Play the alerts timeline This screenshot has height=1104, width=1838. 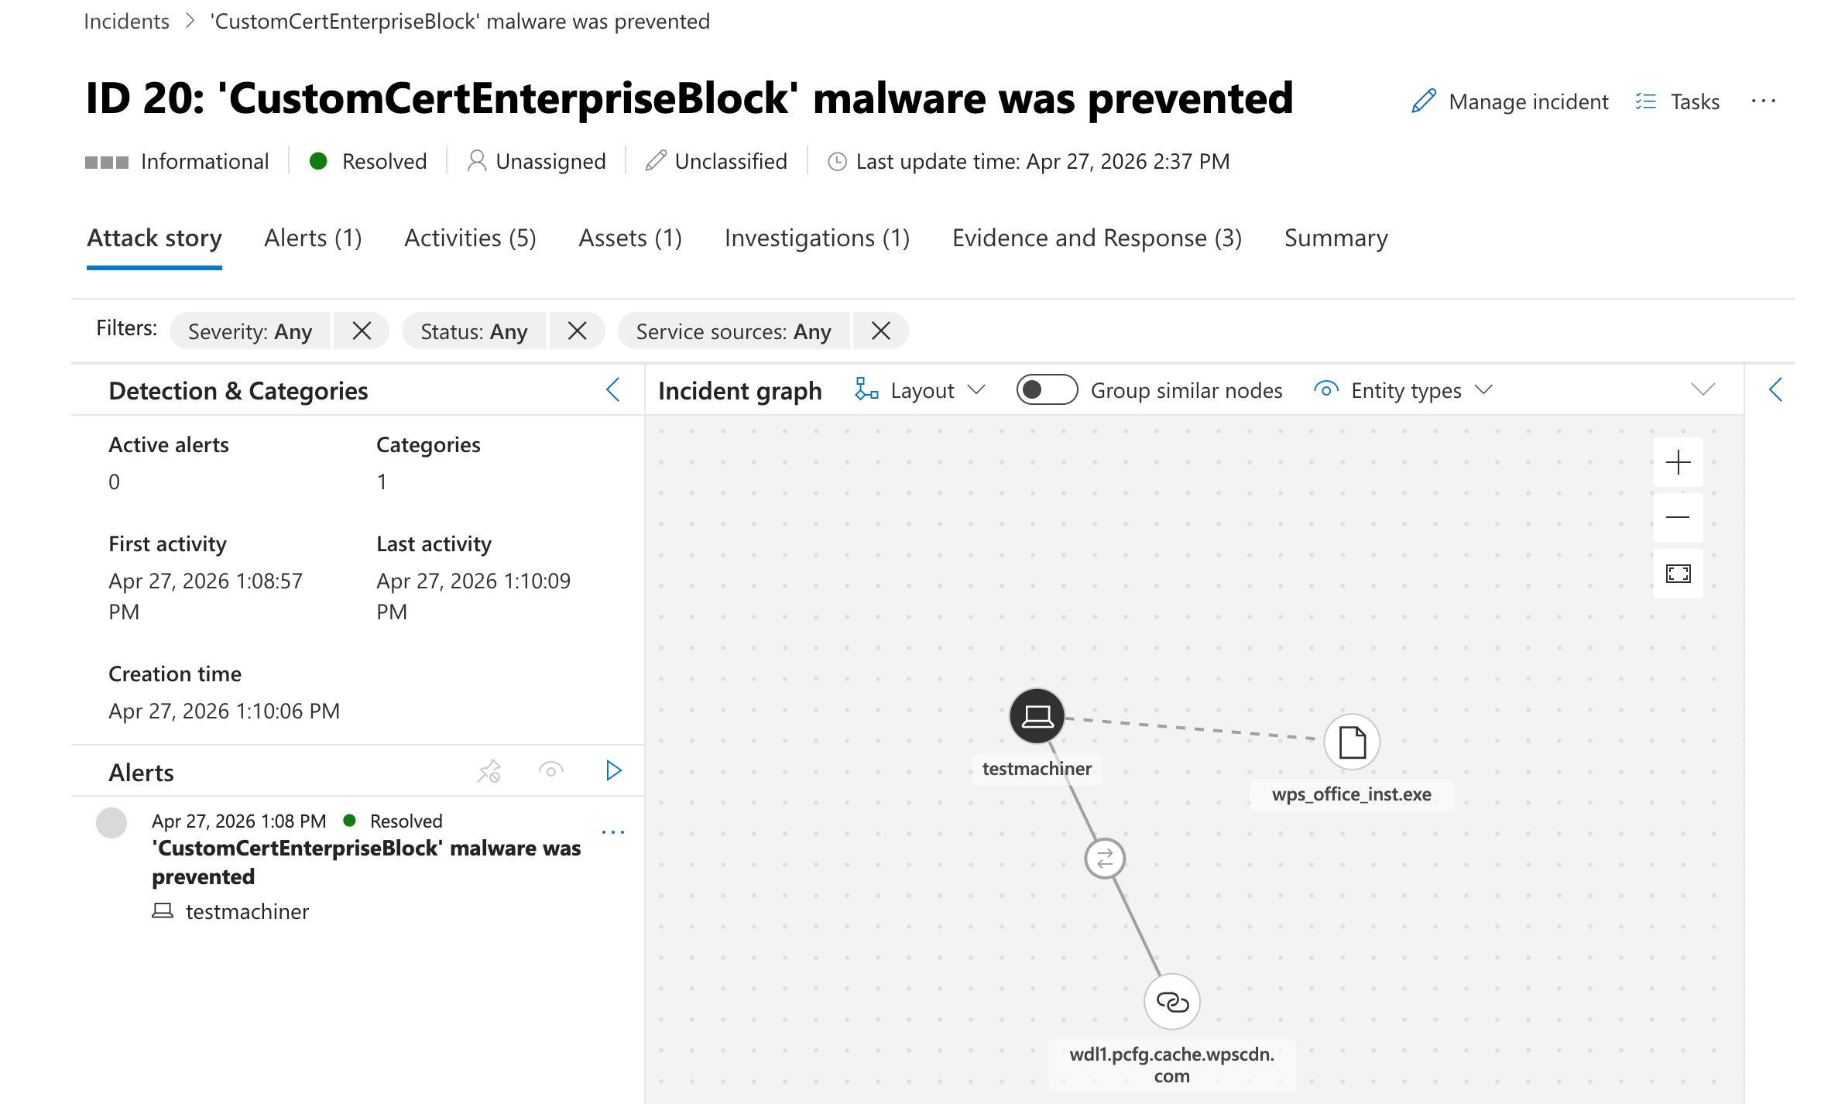[613, 771]
